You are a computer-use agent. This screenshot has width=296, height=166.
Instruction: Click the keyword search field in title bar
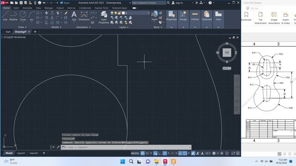click(148, 3)
